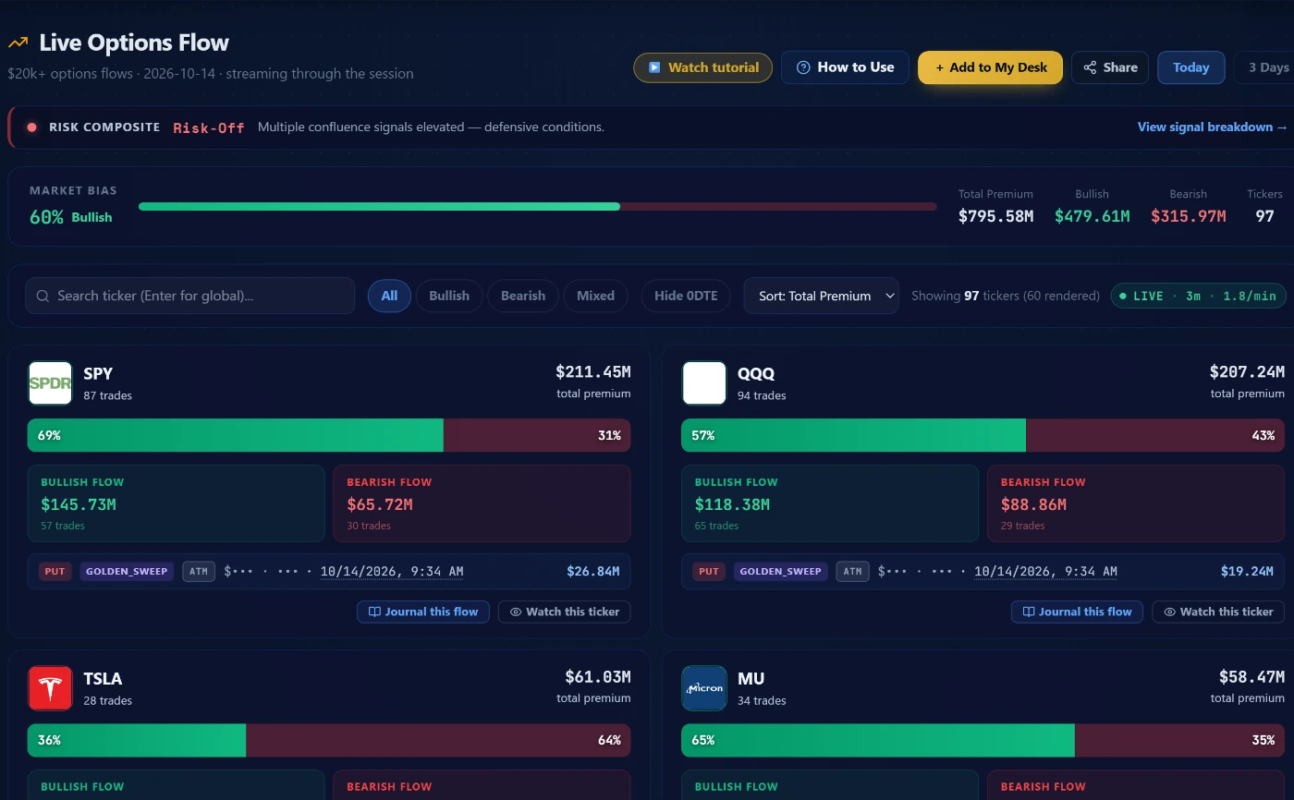Click the share icon in the Share button

1090,67
